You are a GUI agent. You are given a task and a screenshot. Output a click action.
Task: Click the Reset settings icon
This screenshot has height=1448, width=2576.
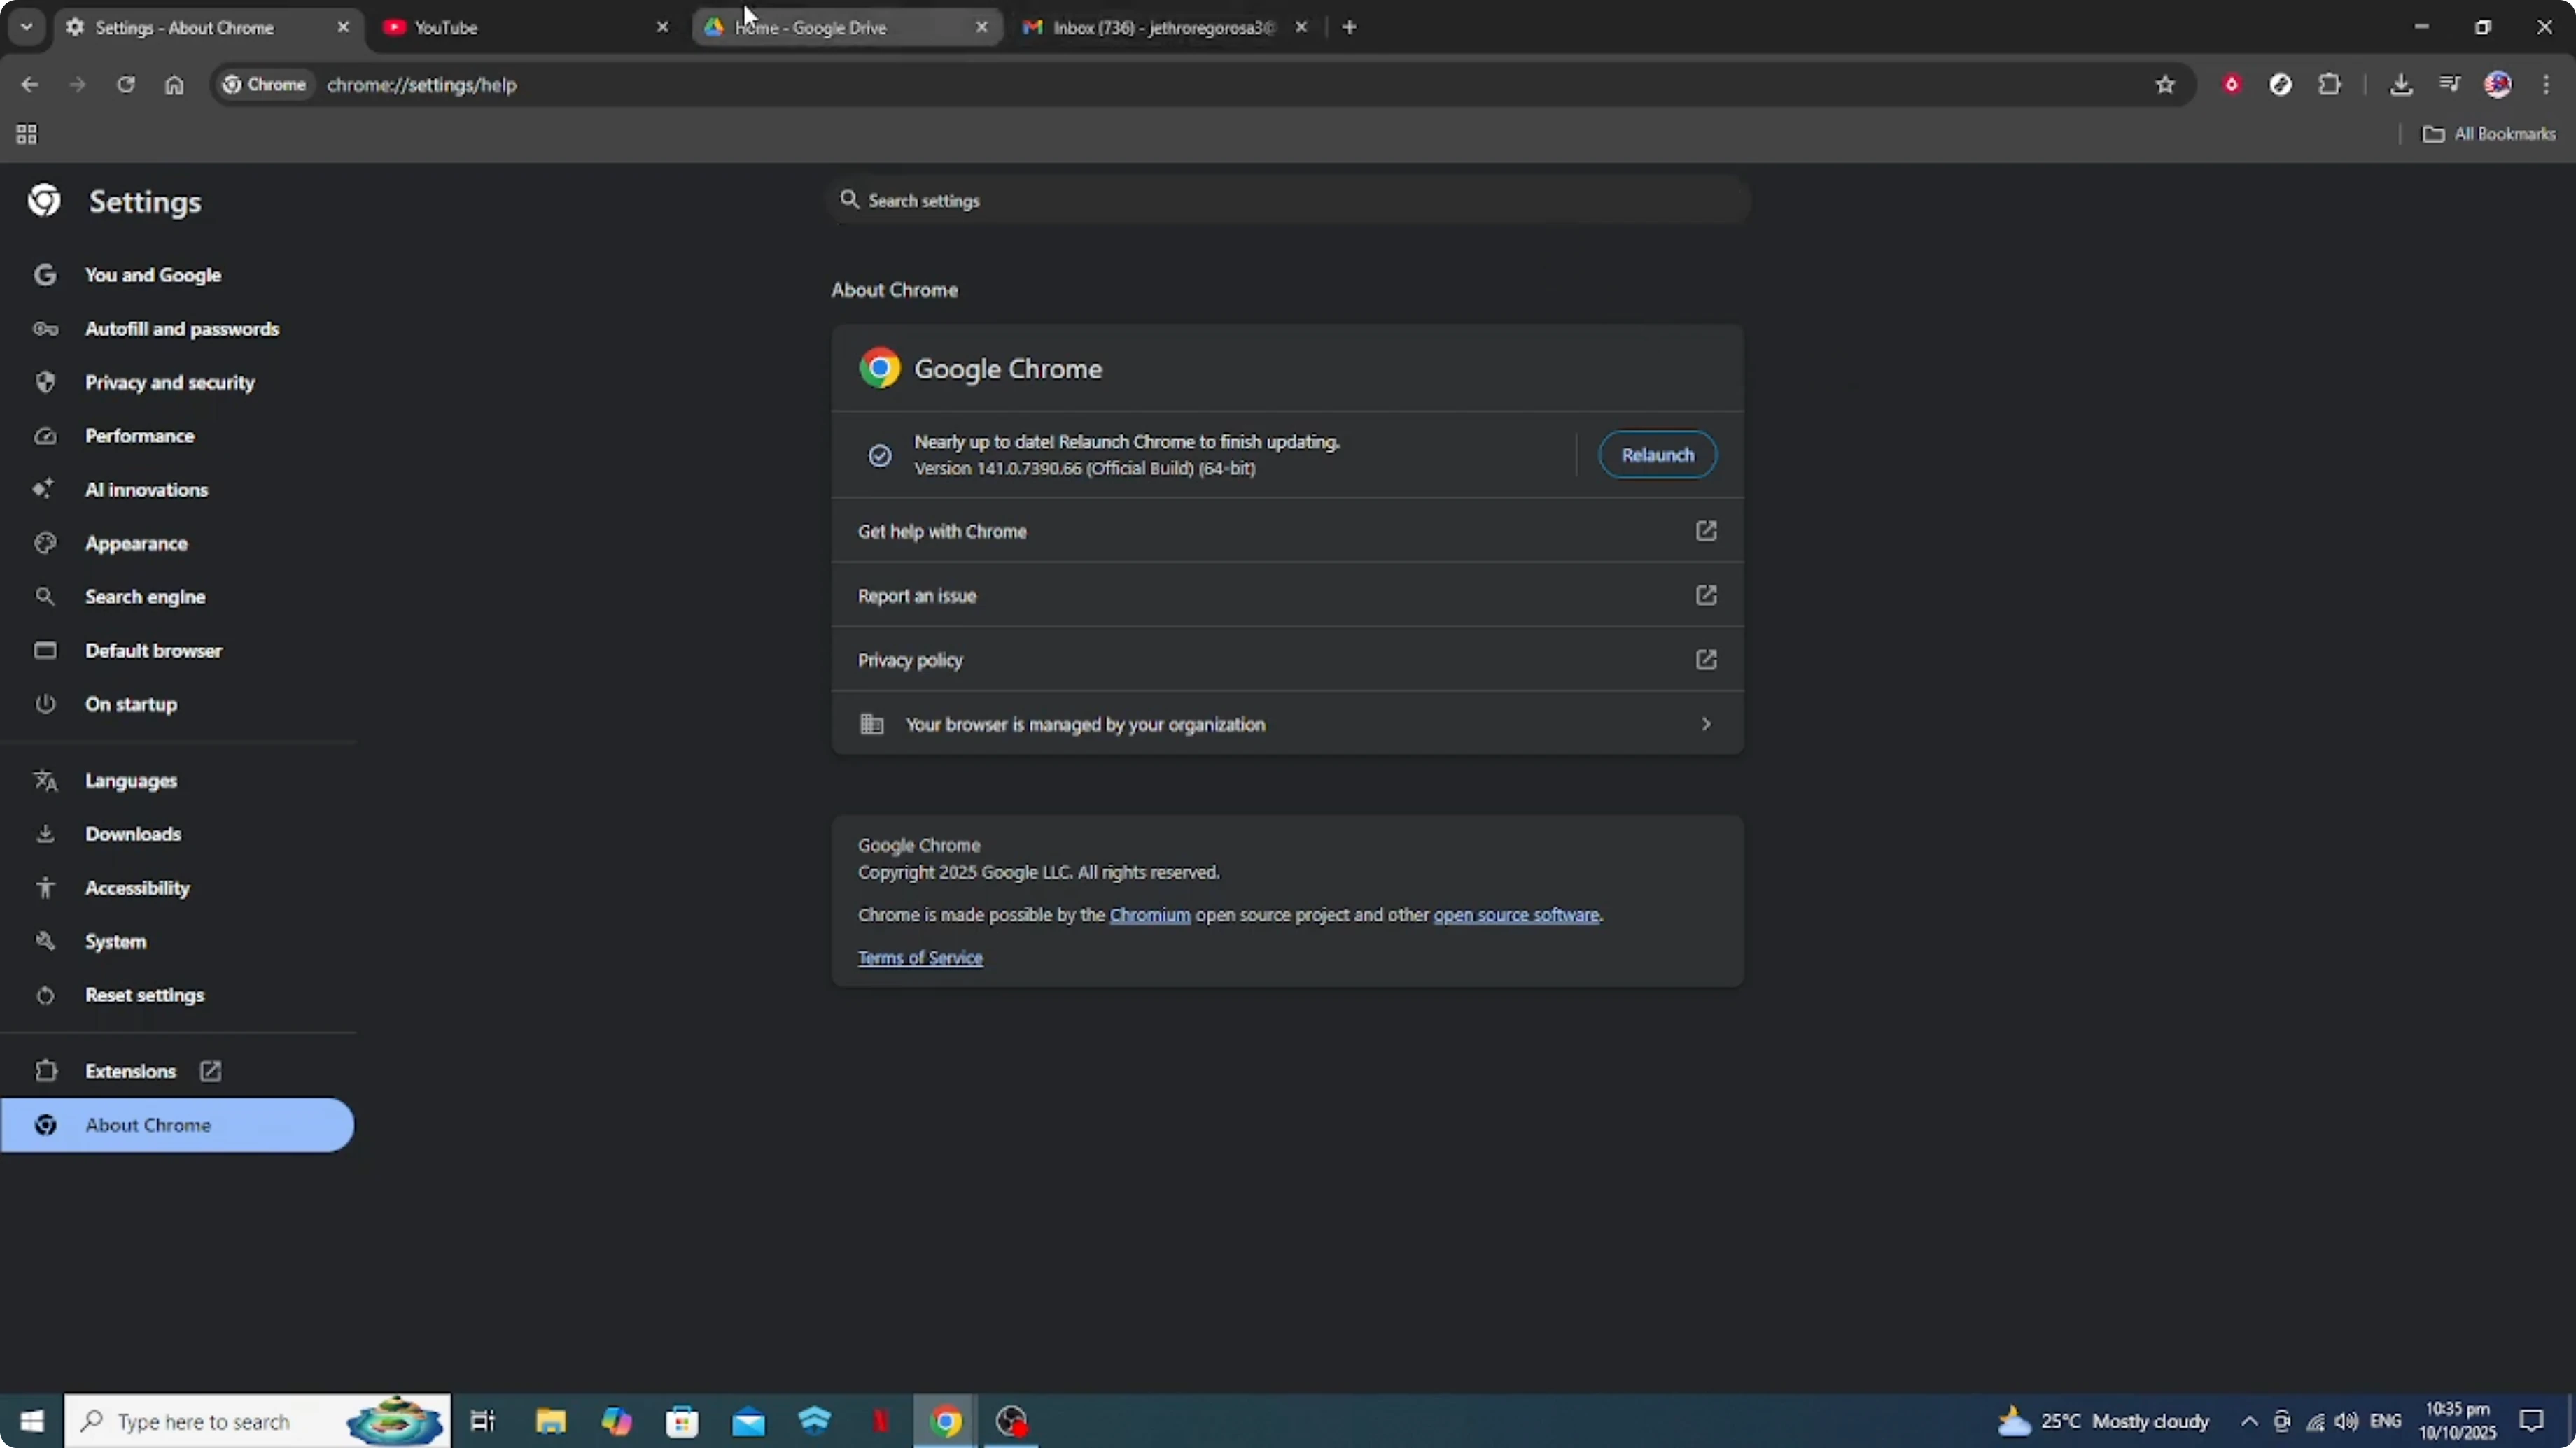[x=45, y=995]
